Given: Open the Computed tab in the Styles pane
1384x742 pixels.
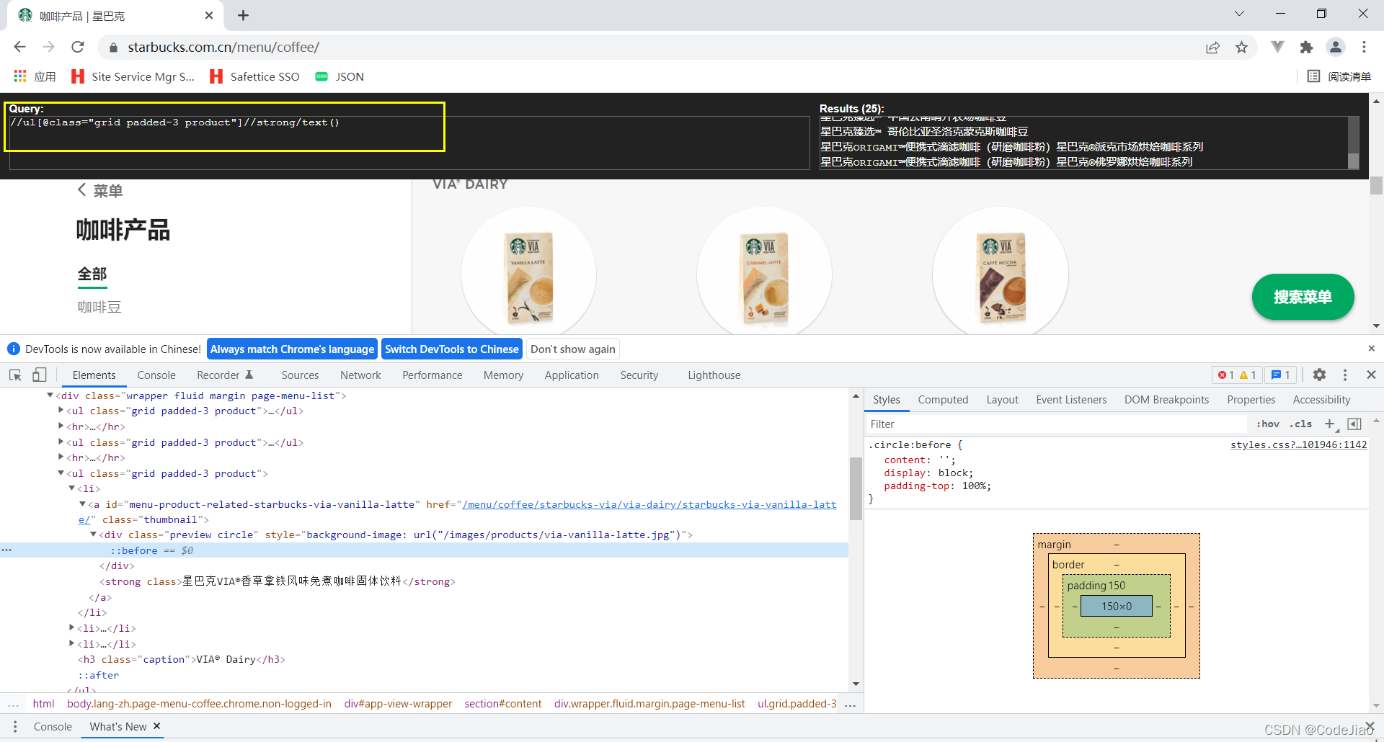Looking at the screenshot, I should 943,399.
